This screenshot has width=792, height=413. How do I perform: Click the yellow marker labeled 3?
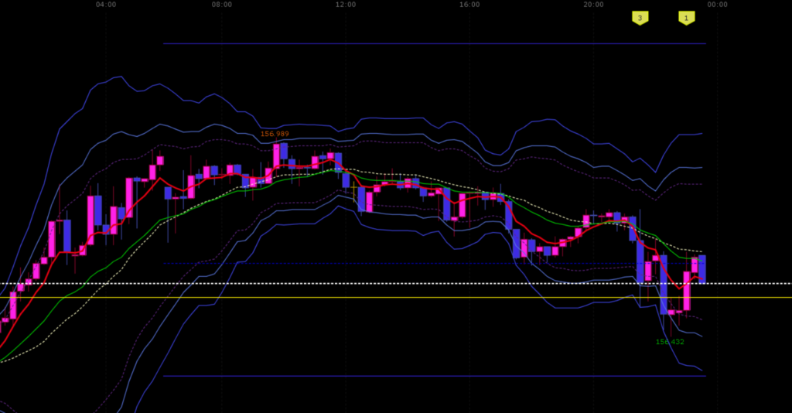click(x=640, y=18)
